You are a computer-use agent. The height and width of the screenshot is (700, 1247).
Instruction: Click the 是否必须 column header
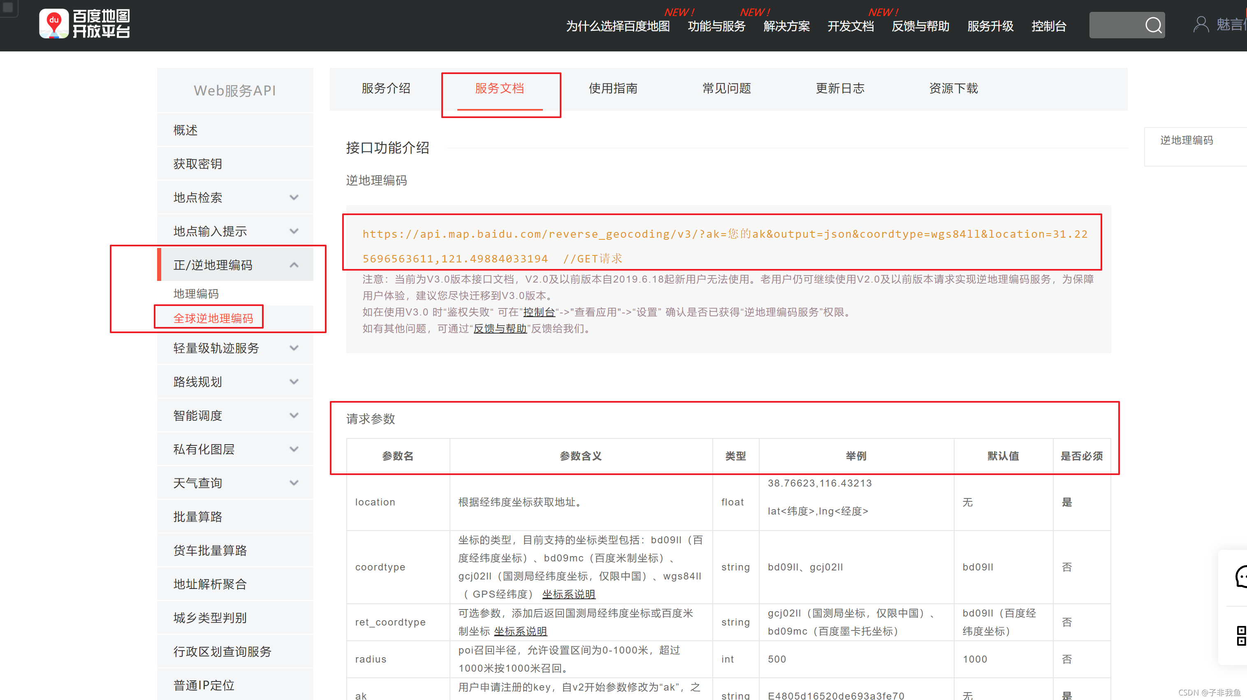coord(1082,456)
